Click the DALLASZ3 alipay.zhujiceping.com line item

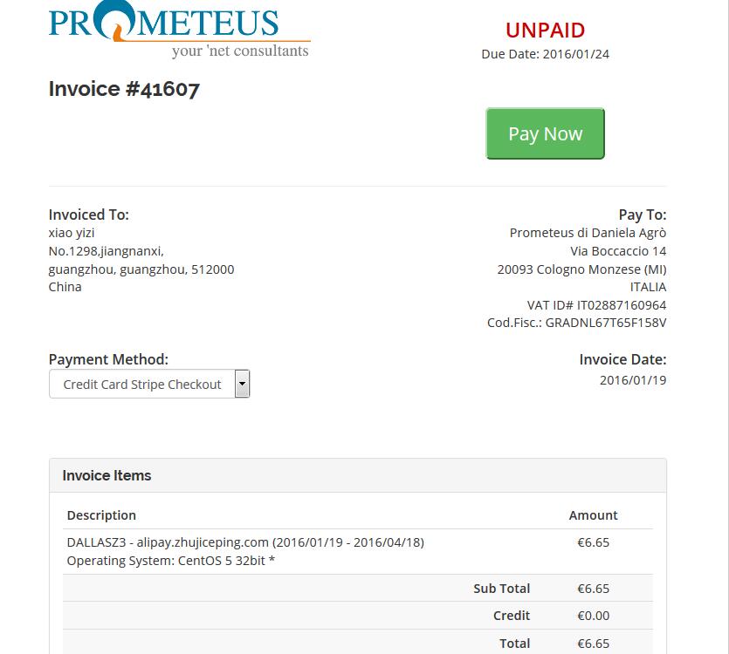click(245, 542)
